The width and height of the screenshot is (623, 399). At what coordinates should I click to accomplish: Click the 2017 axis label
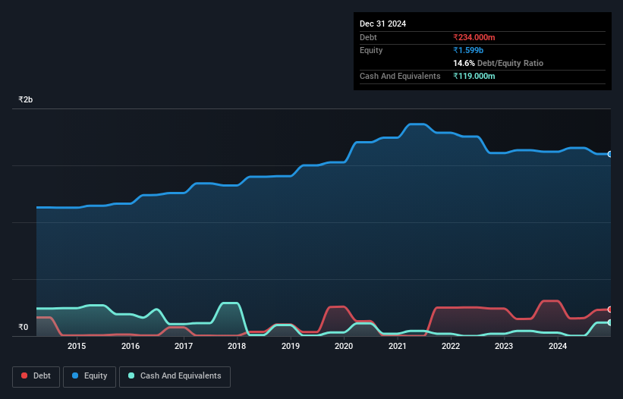coord(184,346)
